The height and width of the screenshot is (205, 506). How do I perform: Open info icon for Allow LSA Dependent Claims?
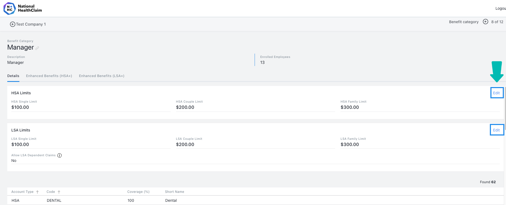[59, 155]
